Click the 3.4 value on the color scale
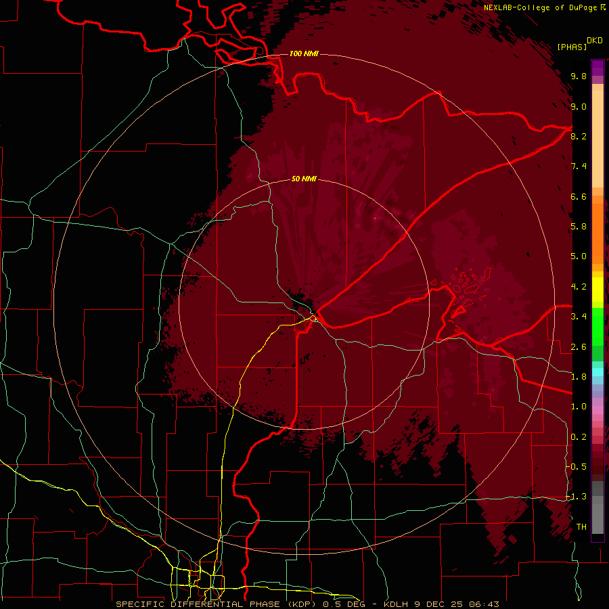Screen dimensions: 609x609 point(579,317)
